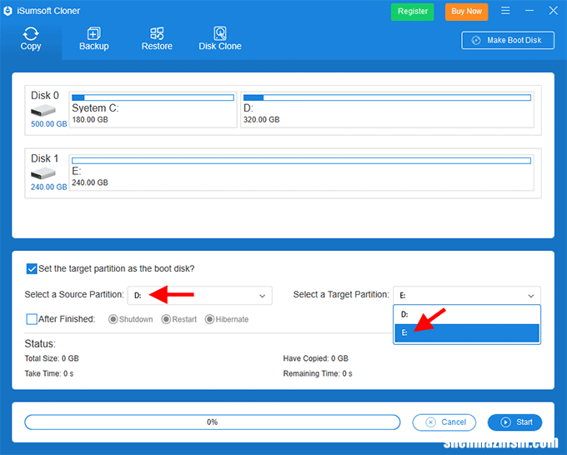Viewport: 567px width, 455px height.
Task: Click the 500.00 GB Disk 0 size
Action: 49,124
